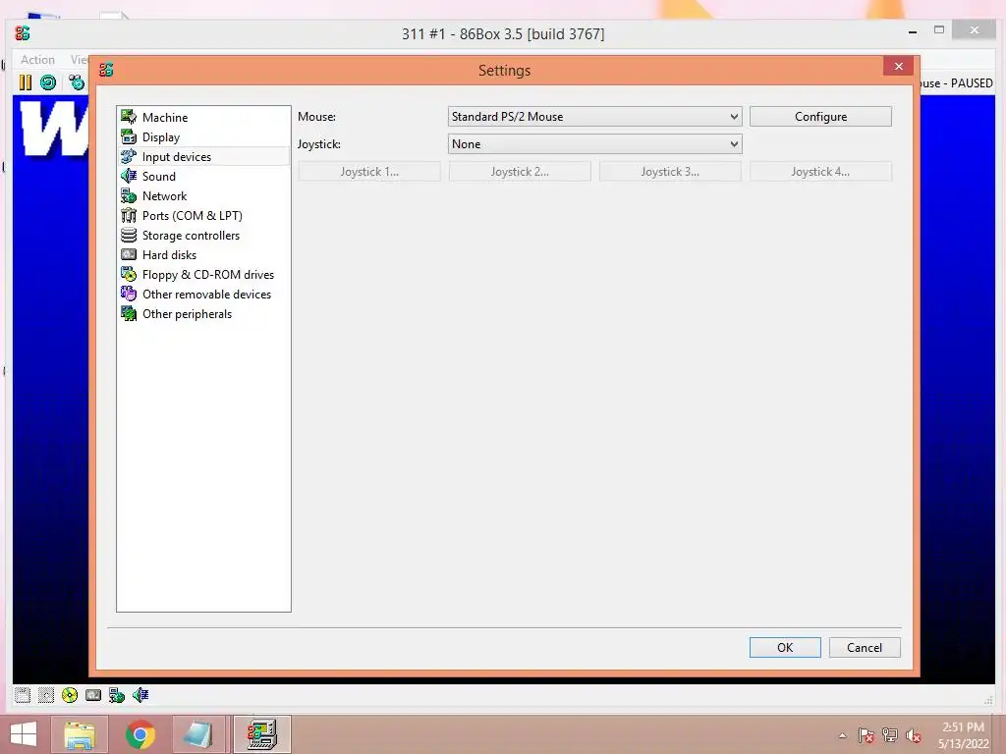Click Configure button for mouse

coord(820,117)
